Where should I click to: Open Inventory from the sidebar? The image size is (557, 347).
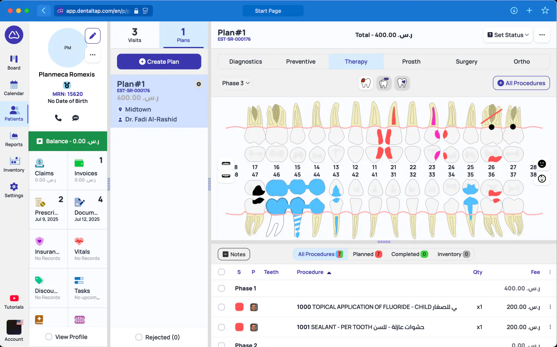click(14, 165)
